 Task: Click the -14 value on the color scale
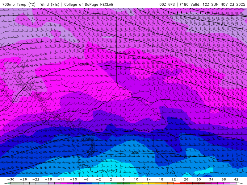[61, 179]
